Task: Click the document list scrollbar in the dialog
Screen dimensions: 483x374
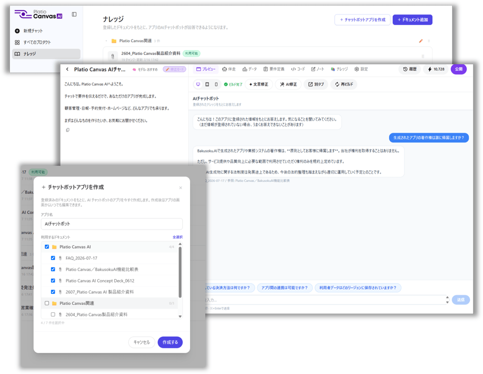Action: (180, 273)
